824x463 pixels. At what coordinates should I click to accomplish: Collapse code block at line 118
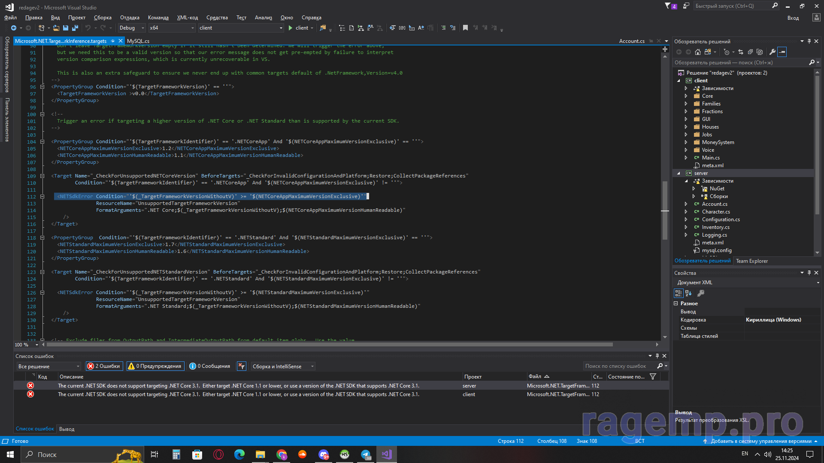[x=42, y=238]
